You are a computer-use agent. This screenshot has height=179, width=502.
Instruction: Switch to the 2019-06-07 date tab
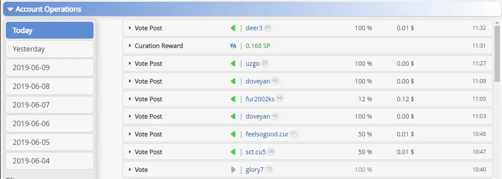coord(50,105)
